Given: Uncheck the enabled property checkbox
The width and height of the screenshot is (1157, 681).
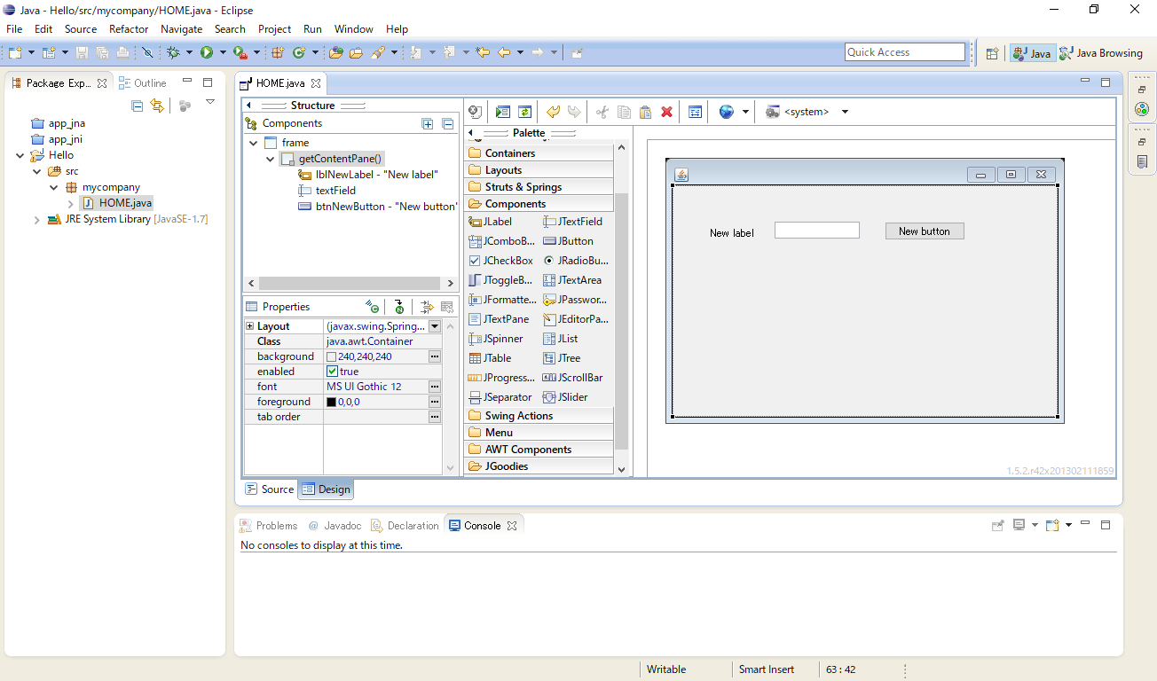Looking at the screenshot, I should click(x=332, y=371).
